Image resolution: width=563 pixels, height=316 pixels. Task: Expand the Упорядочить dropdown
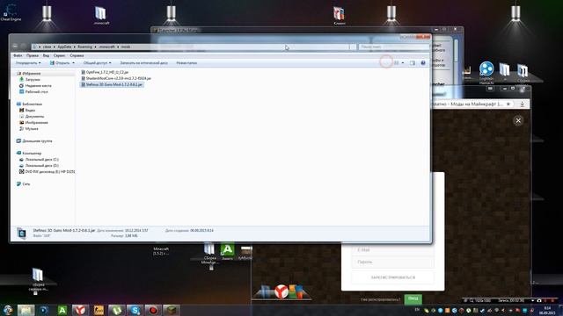tap(28, 63)
